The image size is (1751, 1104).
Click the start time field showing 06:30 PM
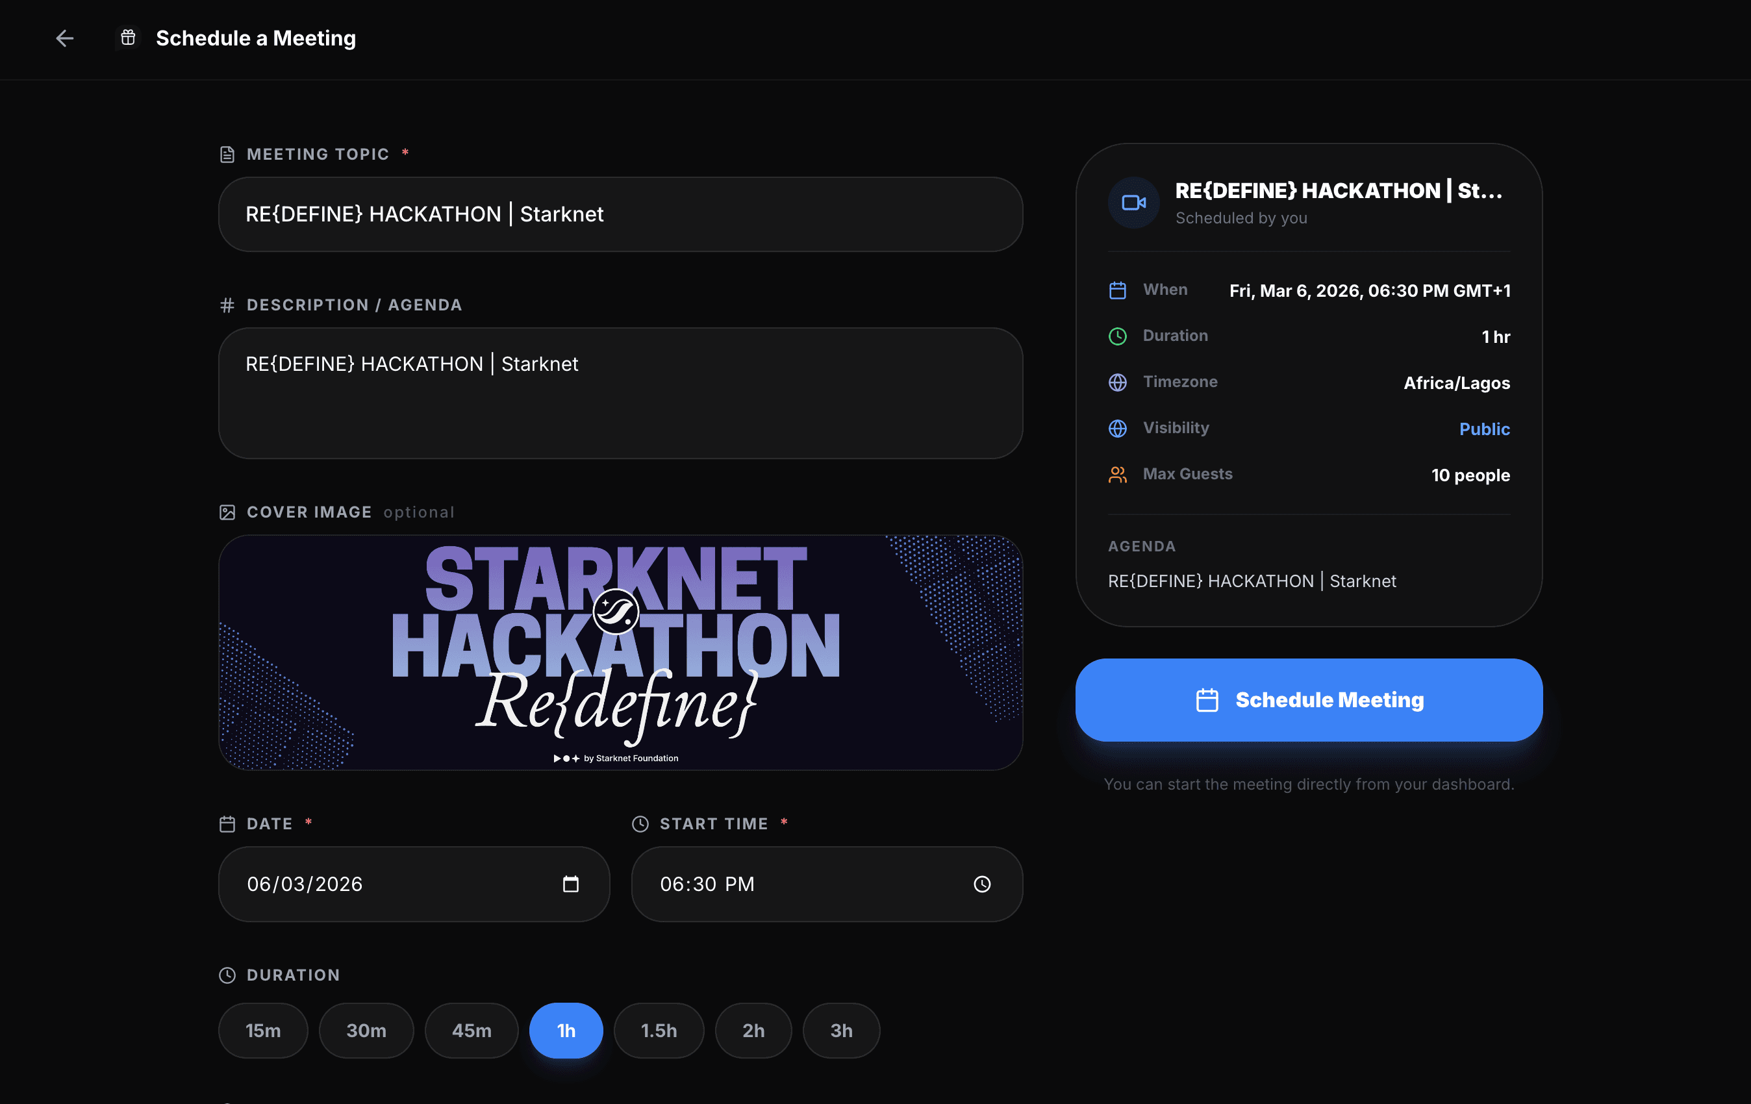coord(827,884)
